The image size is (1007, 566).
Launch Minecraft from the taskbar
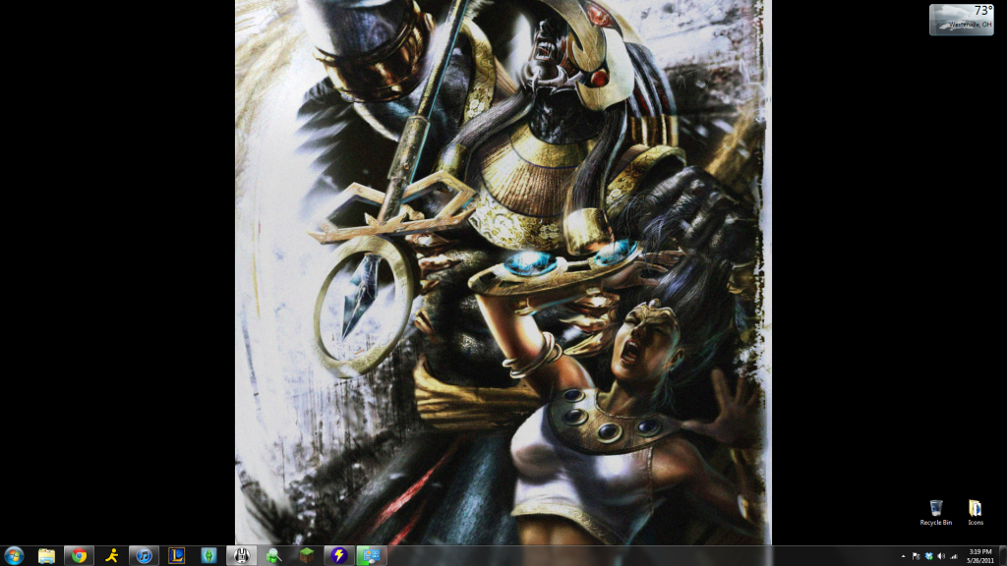[x=307, y=556]
